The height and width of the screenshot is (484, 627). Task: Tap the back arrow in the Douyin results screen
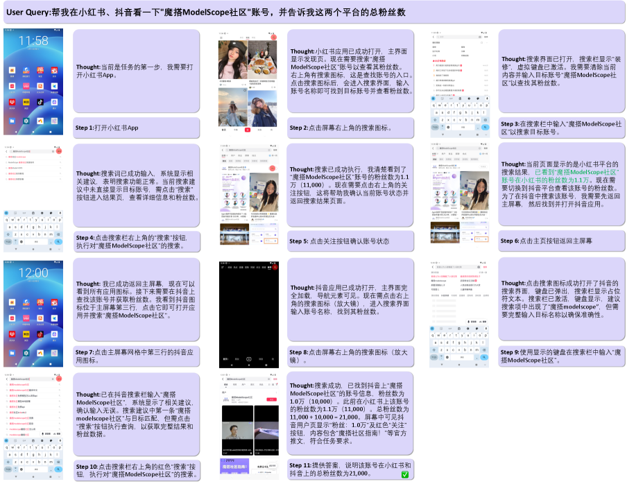[223, 379]
